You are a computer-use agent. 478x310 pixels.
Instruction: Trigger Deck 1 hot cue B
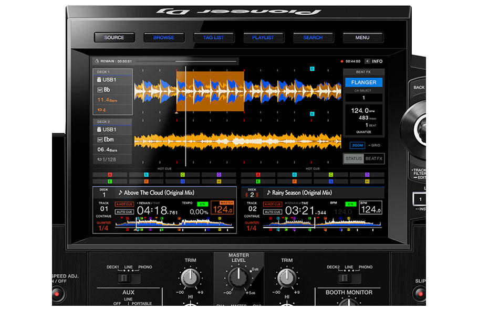147,175
